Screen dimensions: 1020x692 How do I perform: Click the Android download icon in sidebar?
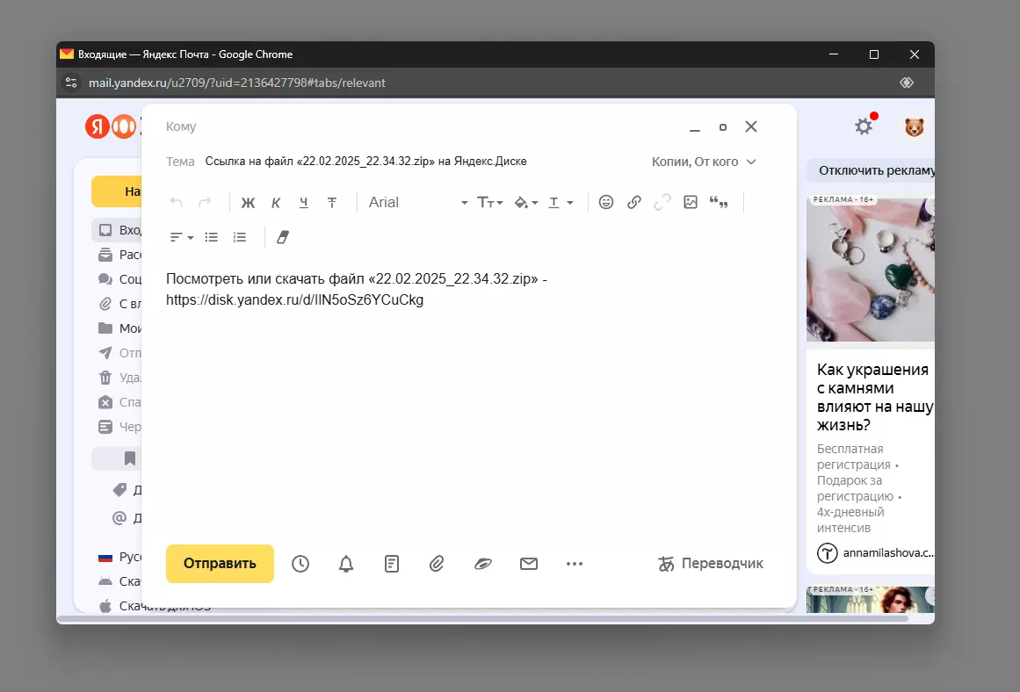pyautogui.click(x=105, y=581)
